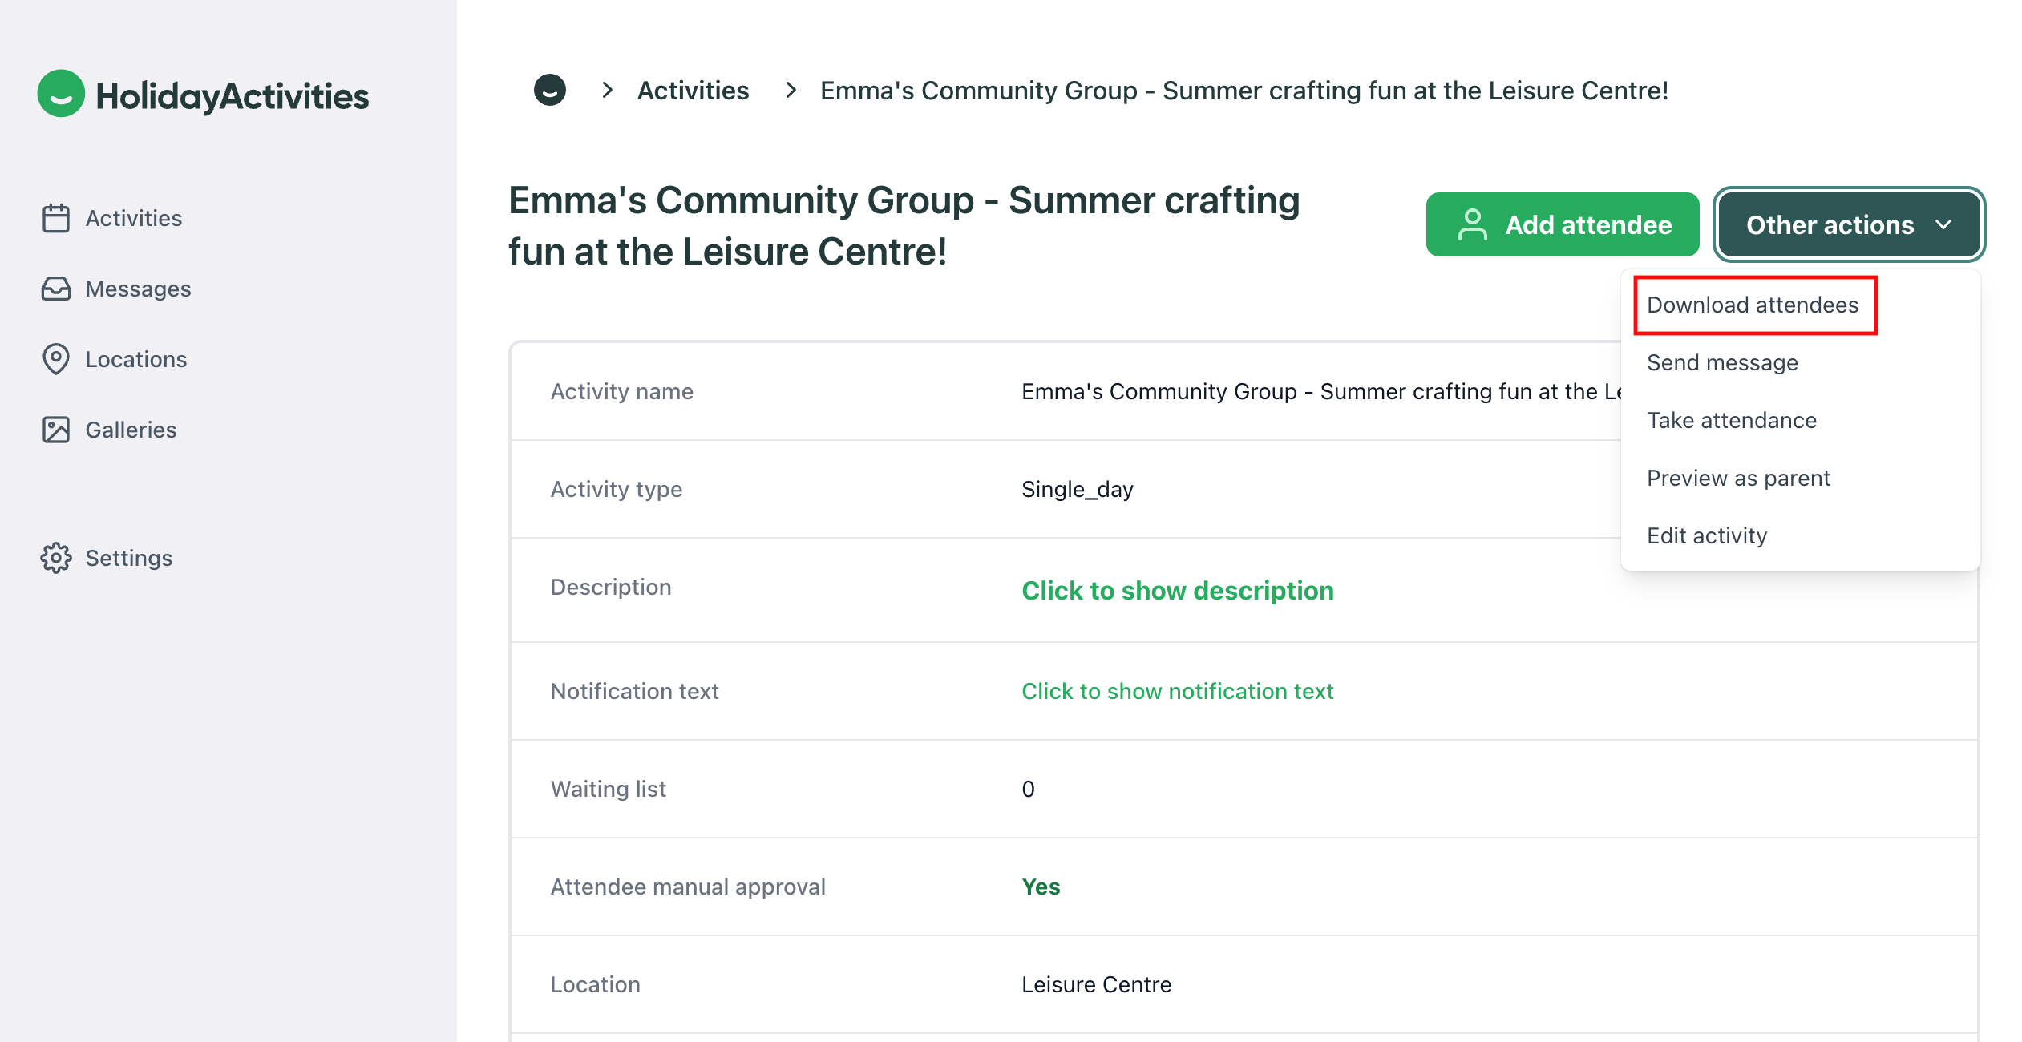Click the Activities calendar icon in sidebar
The height and width of the screenshot is (1042, 2022).
click(55, 218)
